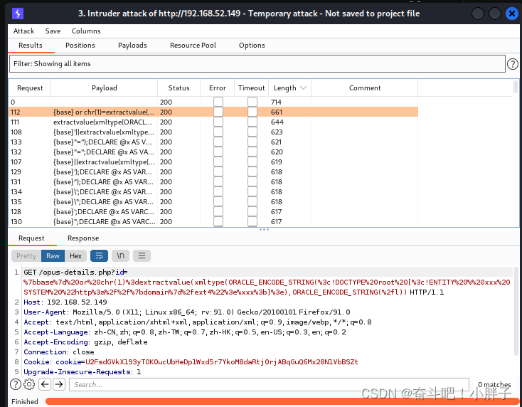Click the Filter: Showing all items bar

pyautogui.click(x=257, y=63)
